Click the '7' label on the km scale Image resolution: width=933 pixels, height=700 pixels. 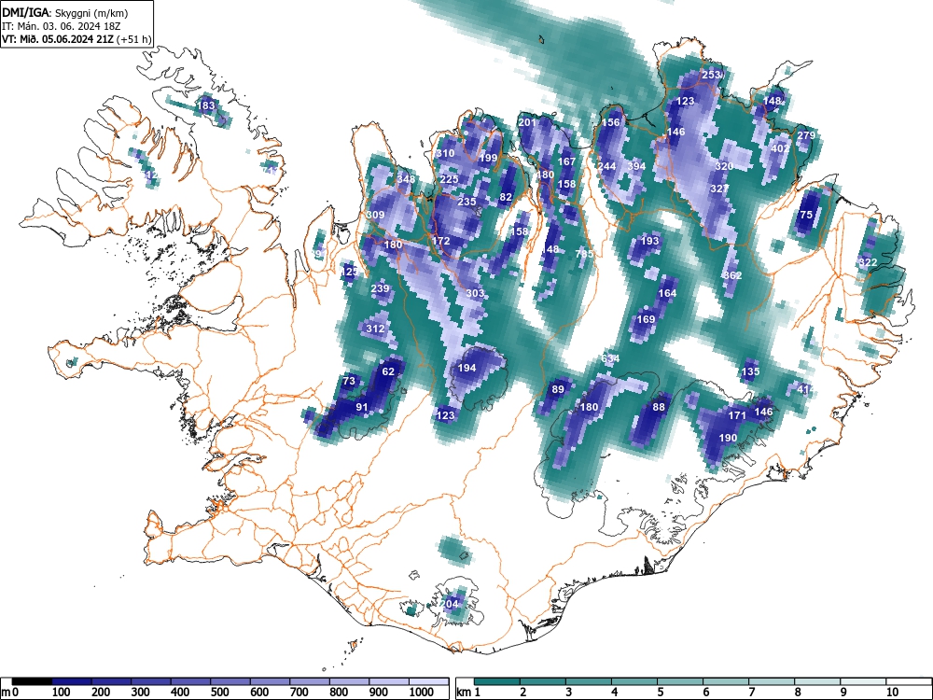pyautogui.click(x=751, y=693)
